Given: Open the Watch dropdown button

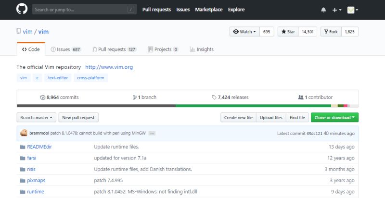Looking at the screenshot, I should coord(244,32).
